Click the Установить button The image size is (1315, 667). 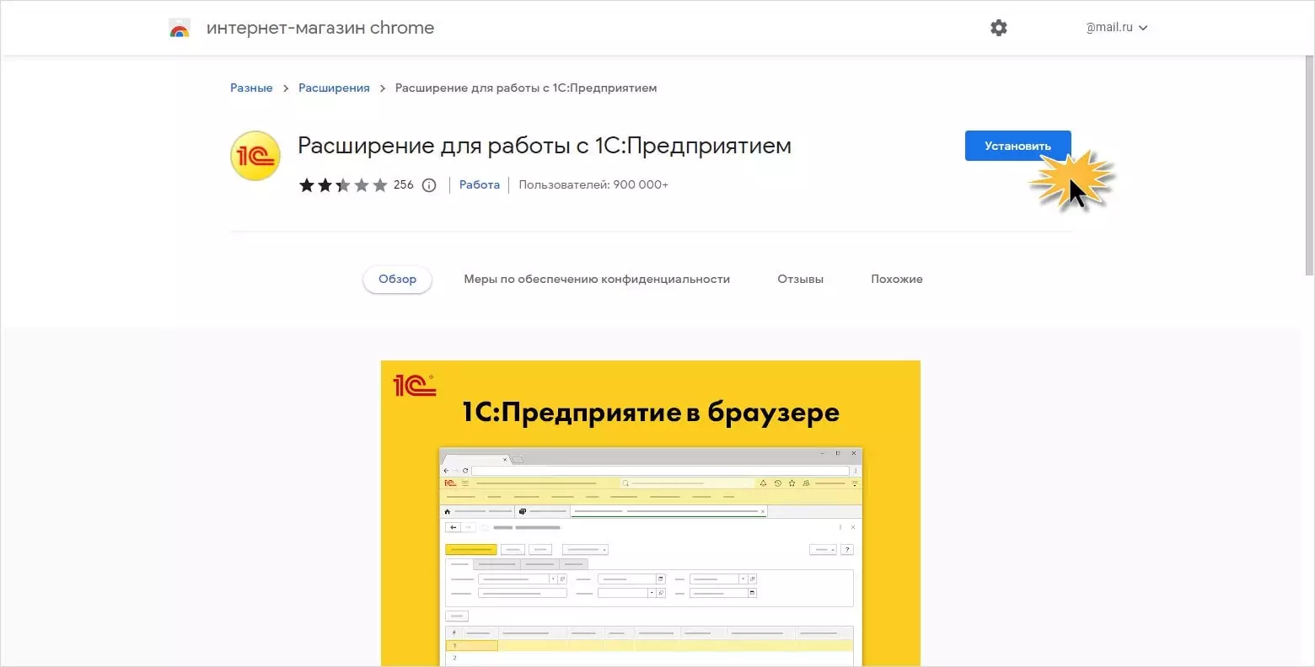1017,146
